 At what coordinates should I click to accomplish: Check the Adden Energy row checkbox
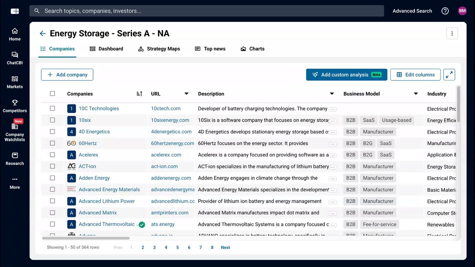(x=52, y=178)
